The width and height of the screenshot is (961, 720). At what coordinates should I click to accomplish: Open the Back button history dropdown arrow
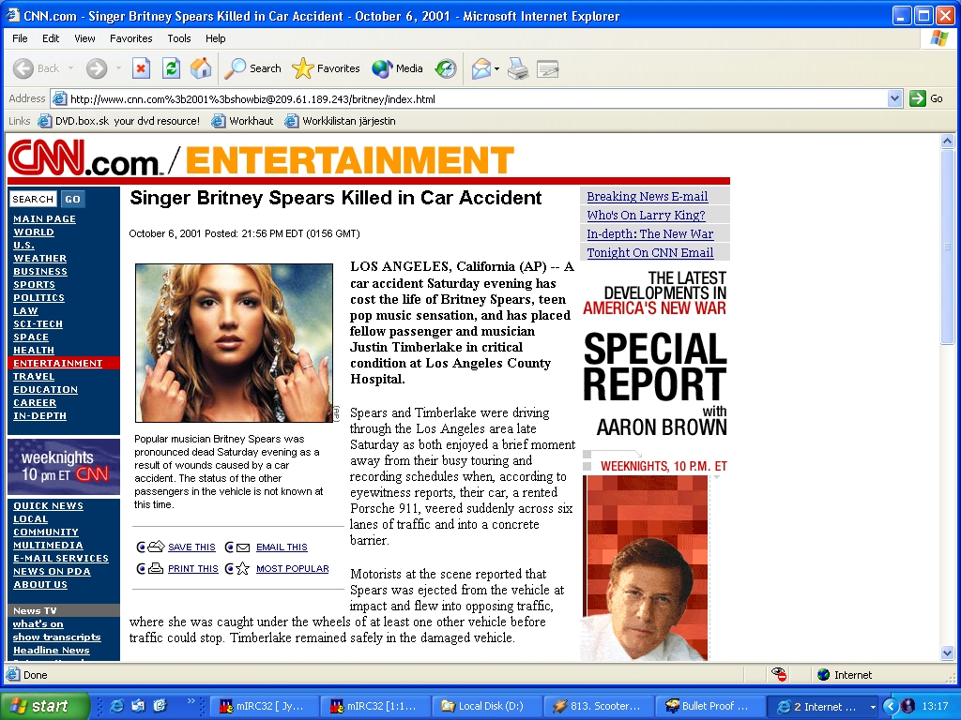[70, 68]
